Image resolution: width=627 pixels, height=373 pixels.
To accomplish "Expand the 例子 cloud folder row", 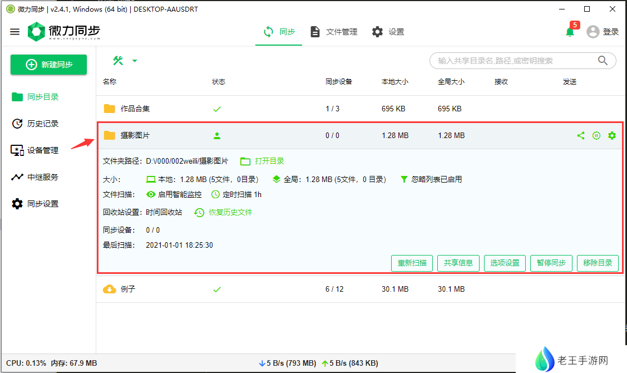I will coord(128,289).
